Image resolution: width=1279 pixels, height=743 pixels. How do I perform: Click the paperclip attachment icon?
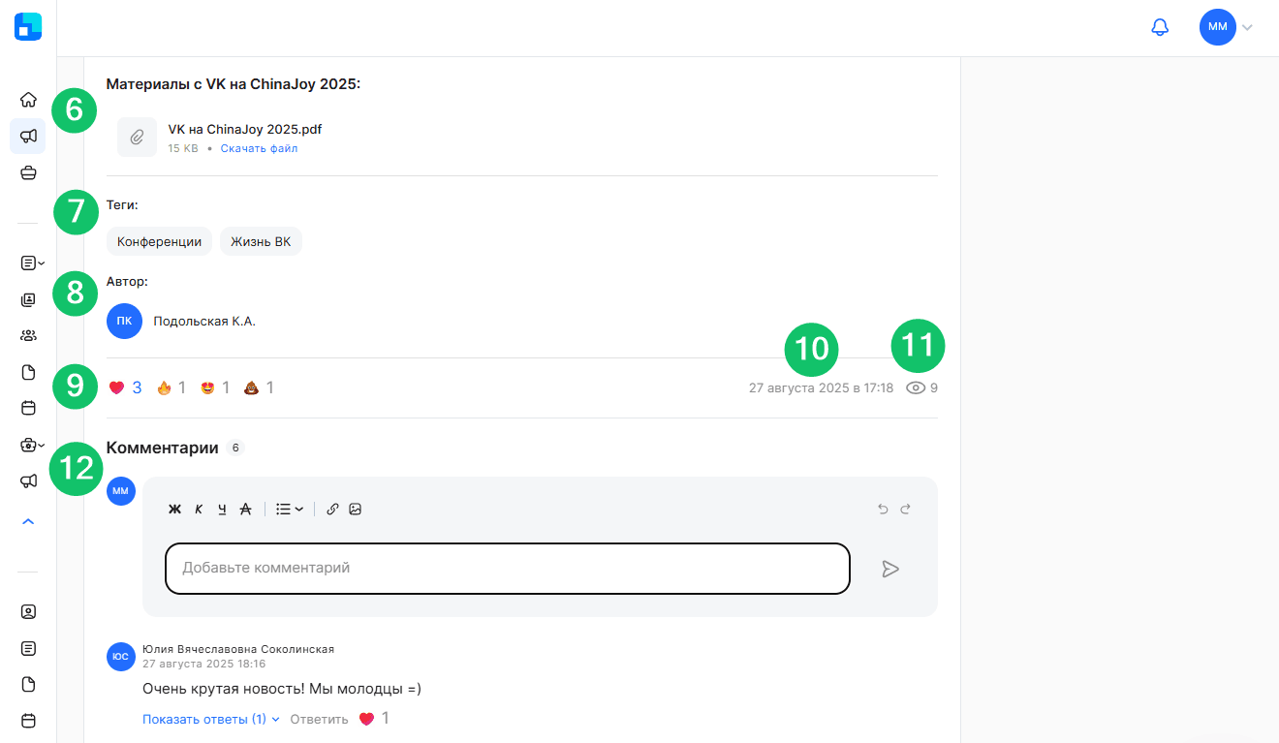[137, 138]
